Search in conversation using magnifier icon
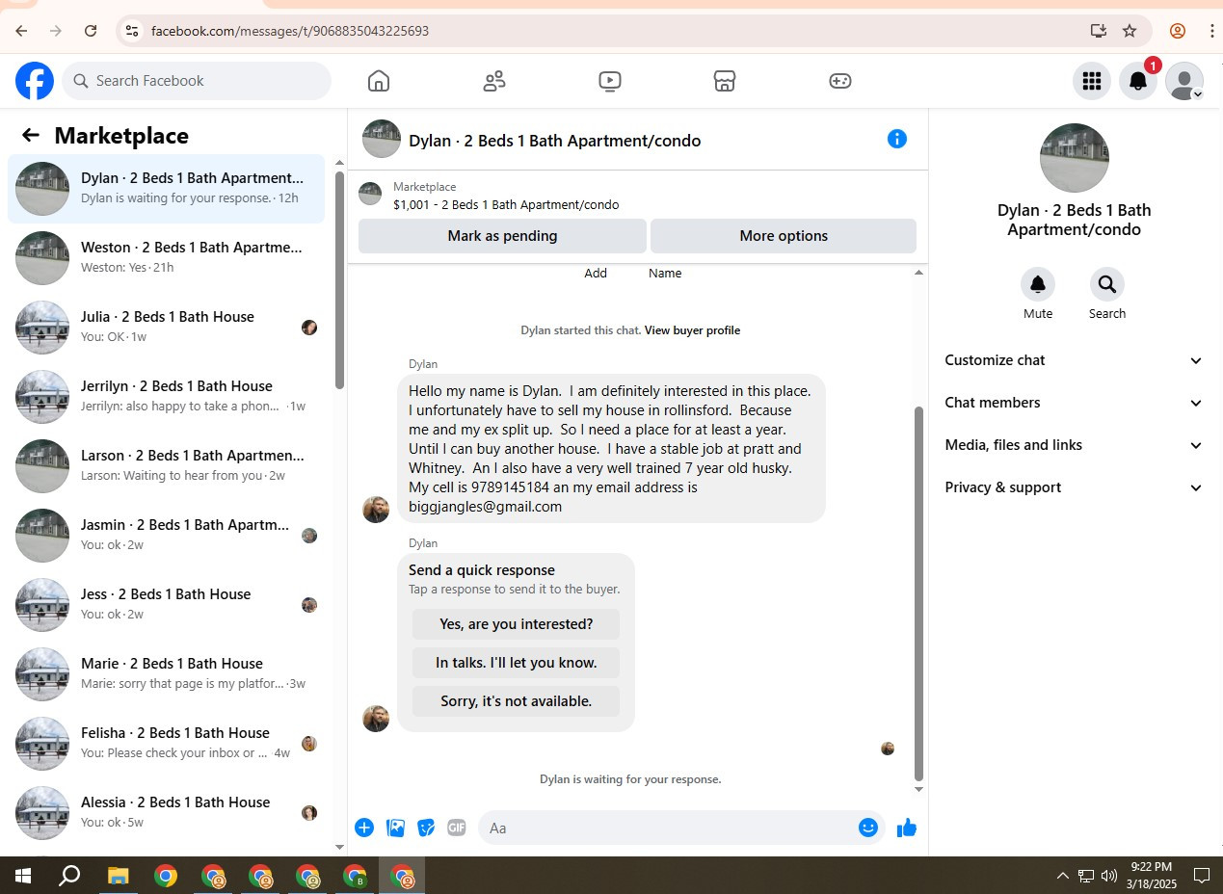Viewport: 1223px width, 894px height. click(x=1107, y=284)
